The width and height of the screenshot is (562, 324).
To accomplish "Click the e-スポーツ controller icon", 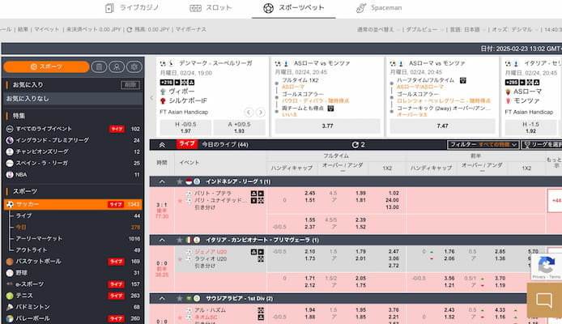I will (x=10, y=284).
